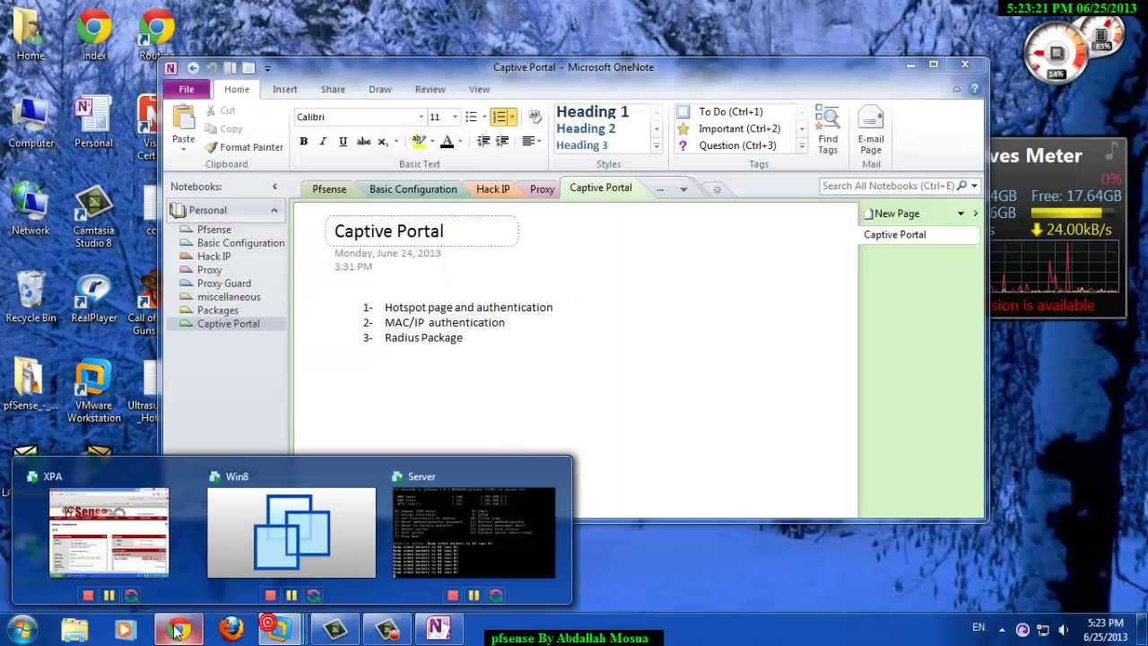Apply the Heading 1 style
The width and height of the screenshot is (1148, 646).
point(593,112)
